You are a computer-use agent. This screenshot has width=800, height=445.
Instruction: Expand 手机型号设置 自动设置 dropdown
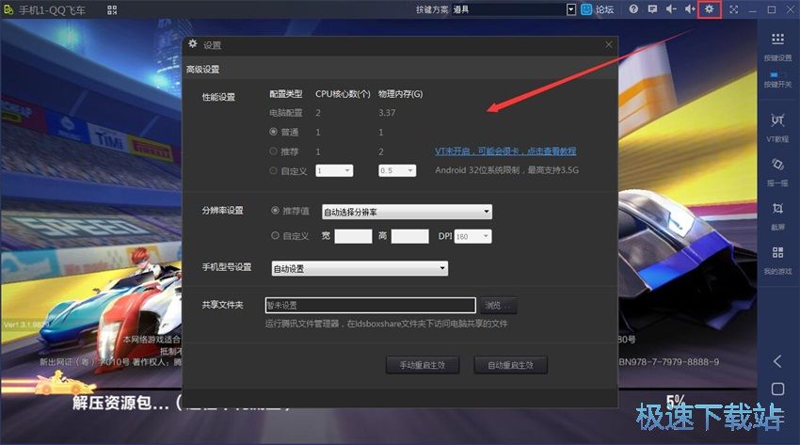point(360,268)
